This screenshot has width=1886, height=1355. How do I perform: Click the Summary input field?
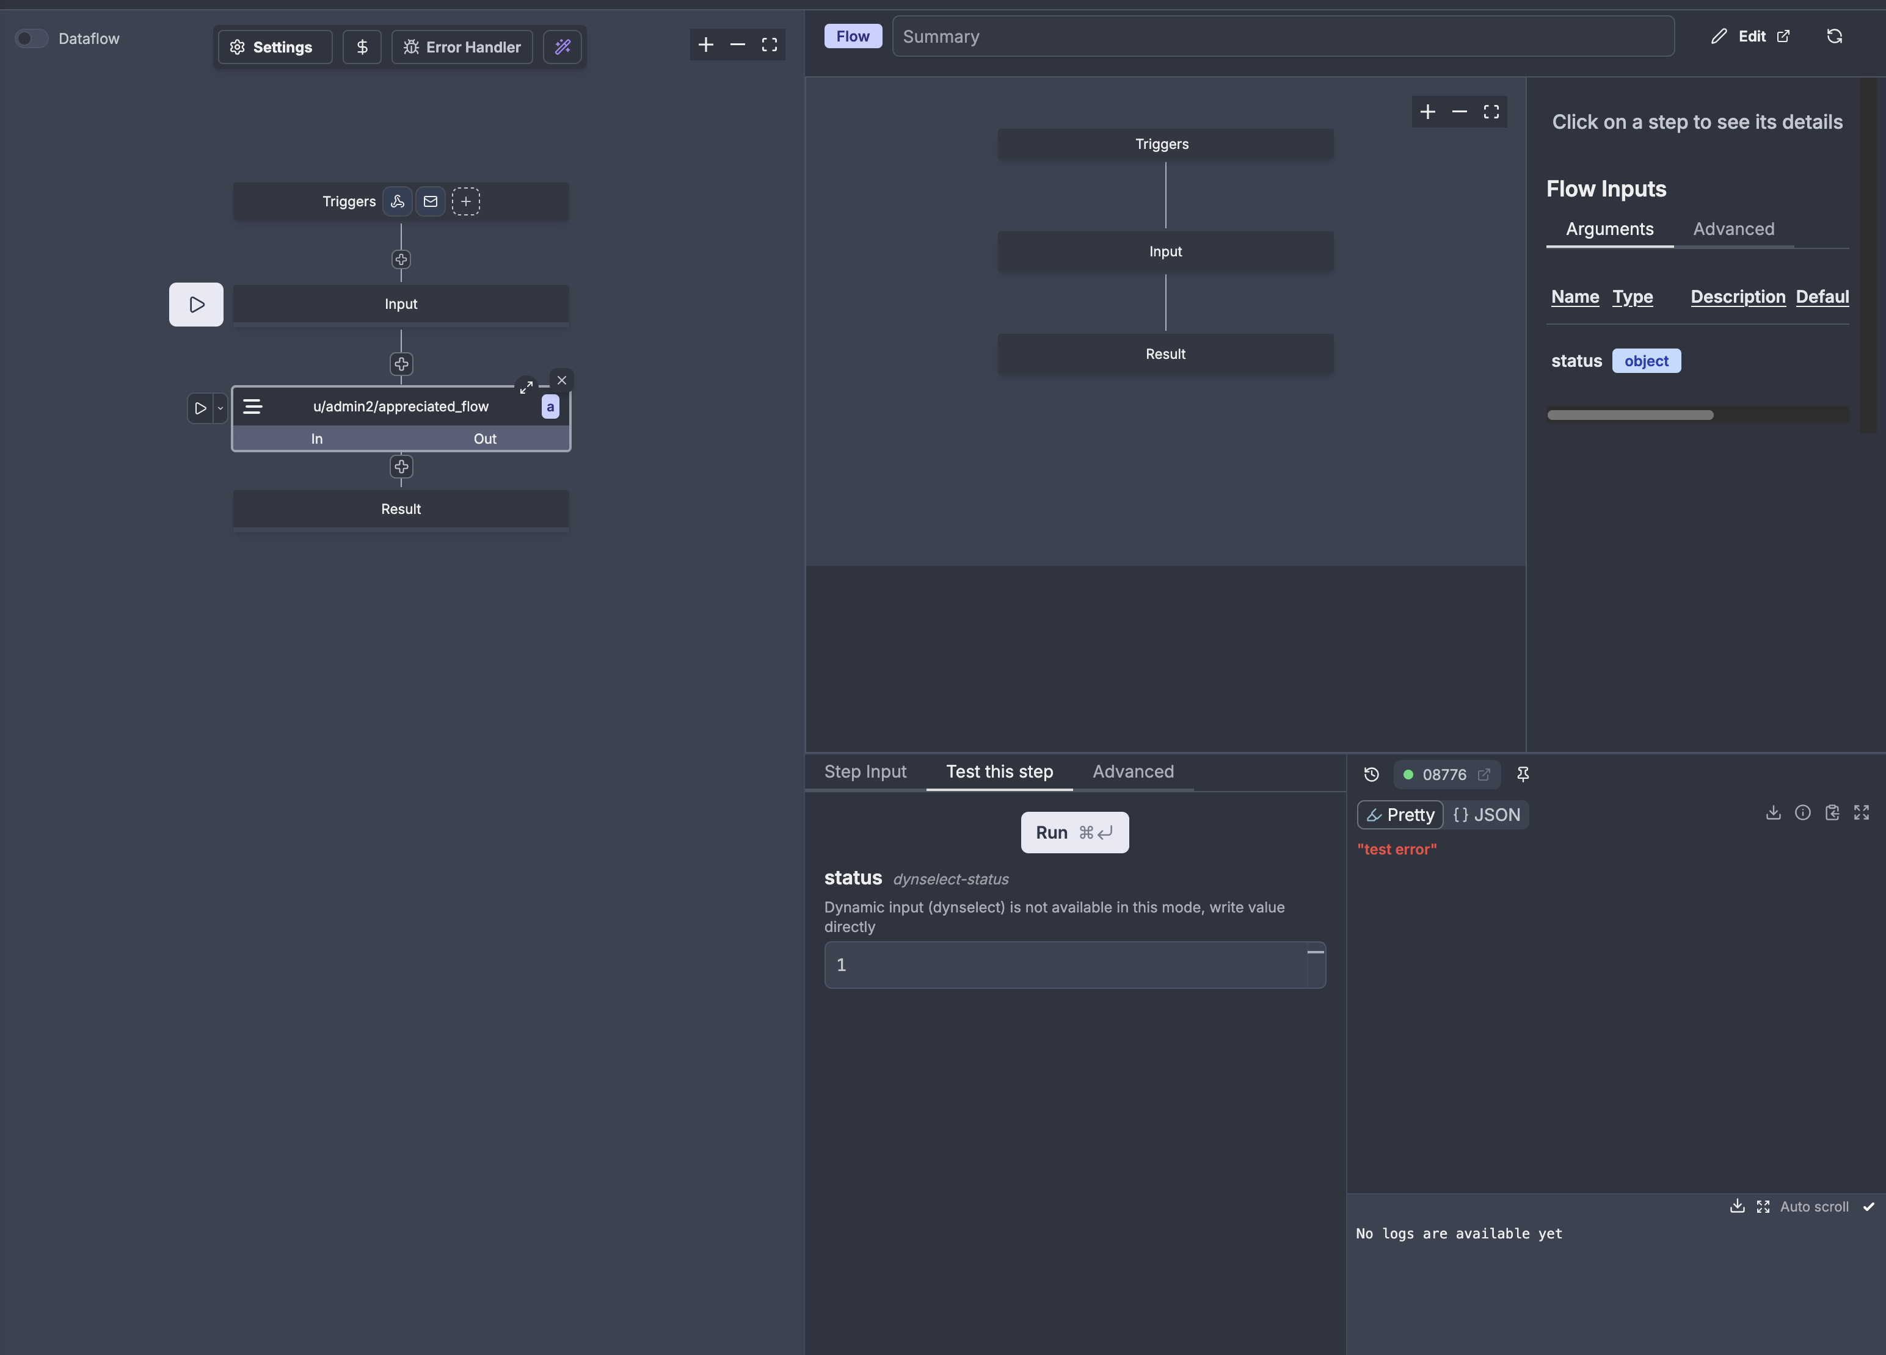pos(1283,37)
